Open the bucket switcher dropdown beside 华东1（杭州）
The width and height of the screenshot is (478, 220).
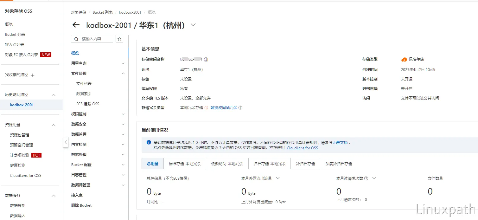(x=193, y=25)
